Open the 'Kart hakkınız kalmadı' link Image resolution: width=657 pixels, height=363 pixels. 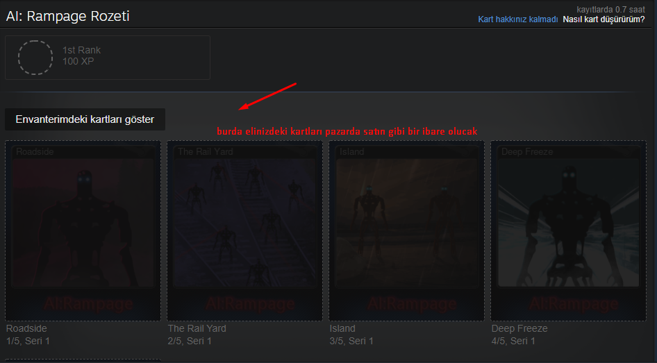(518, 19)
